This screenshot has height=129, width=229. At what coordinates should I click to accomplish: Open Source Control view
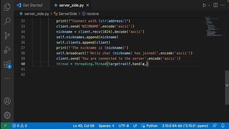(x=7, y=35)
